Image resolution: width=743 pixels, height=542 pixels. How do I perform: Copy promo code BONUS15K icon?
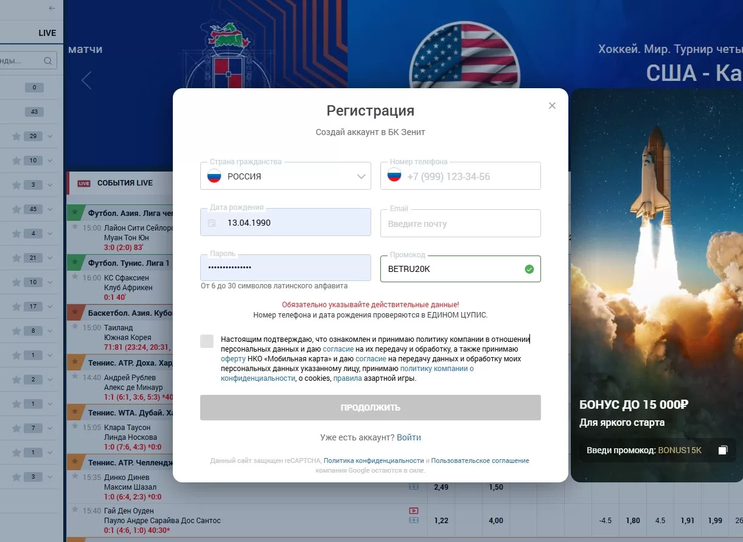click(x=722, y=450)
